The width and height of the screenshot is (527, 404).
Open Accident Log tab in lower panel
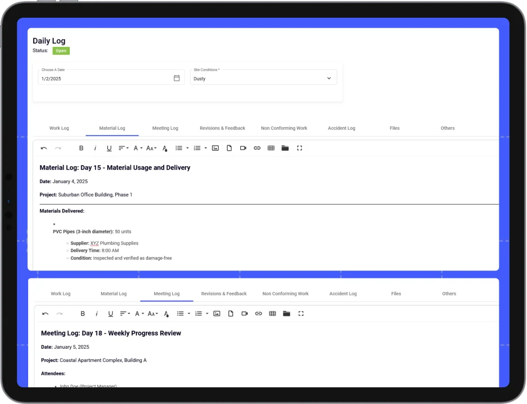click(343, 294)
